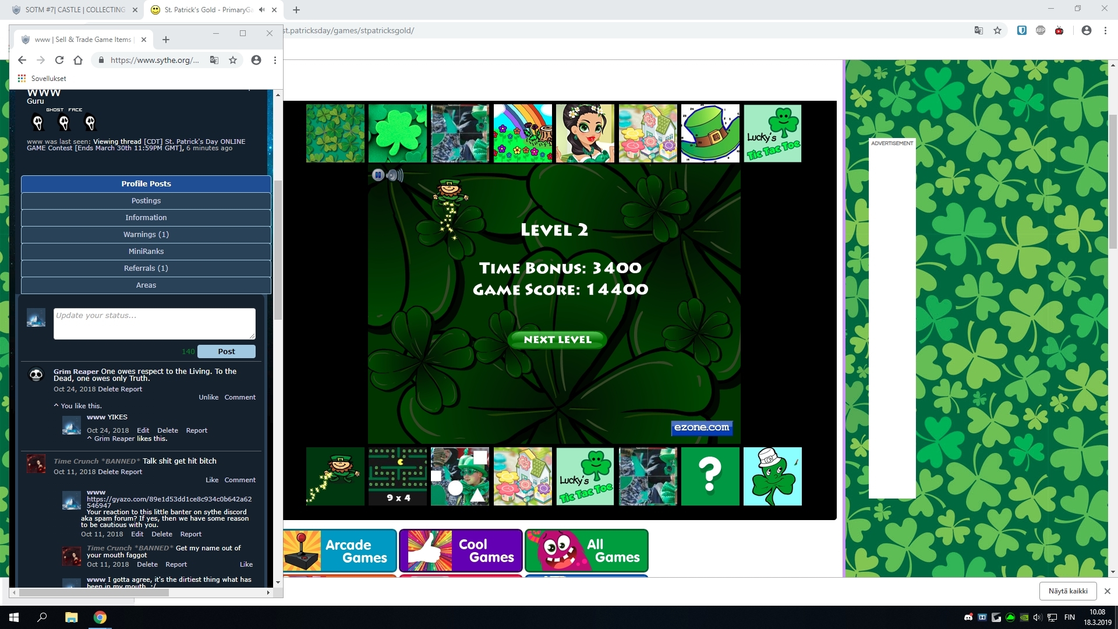1118x629 pixels.
Task: Open Discord icon in system tray
Action: (x=968, y=617)
